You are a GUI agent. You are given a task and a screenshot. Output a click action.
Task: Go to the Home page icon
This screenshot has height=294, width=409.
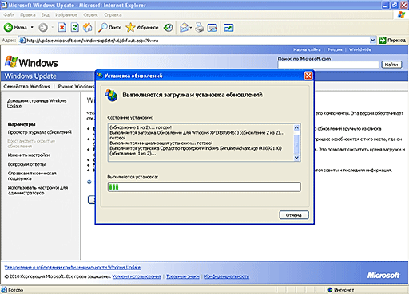(88, 27)
